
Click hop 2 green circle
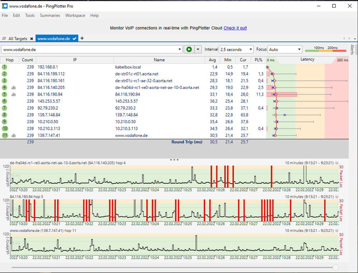pos(4,74)
